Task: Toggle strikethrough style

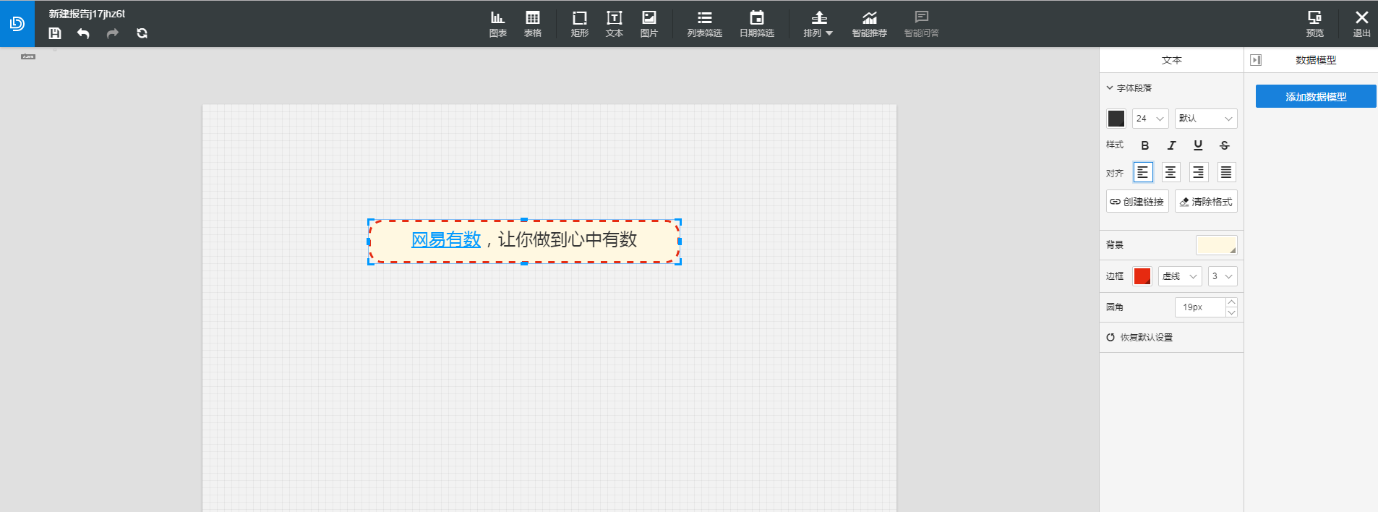Action: pos(1225,145)
